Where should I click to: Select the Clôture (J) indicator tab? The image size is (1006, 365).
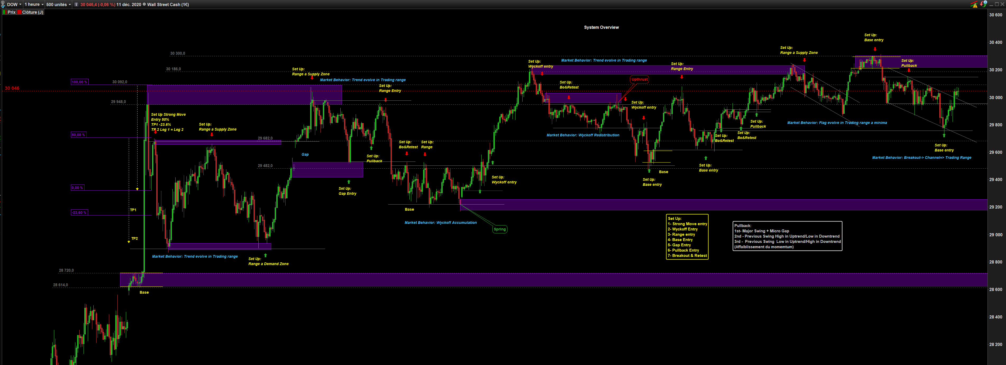click(33, 12)
